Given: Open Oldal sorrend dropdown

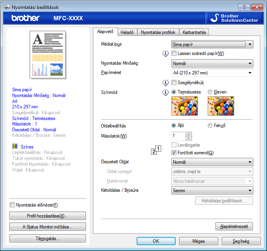Looking at the screenshot, I should (x=212, y=171).
